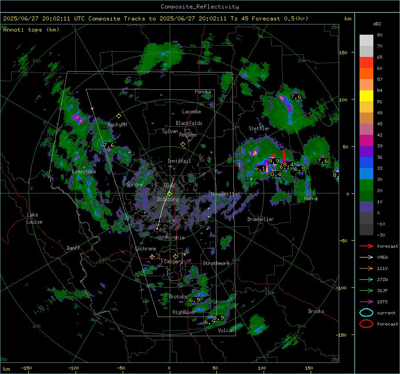
Task: Click the Okotoks town label
Action: tap(178, 297)
